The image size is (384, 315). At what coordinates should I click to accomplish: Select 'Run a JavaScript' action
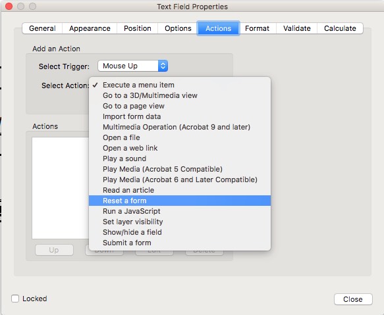click(x=180, y=211)
